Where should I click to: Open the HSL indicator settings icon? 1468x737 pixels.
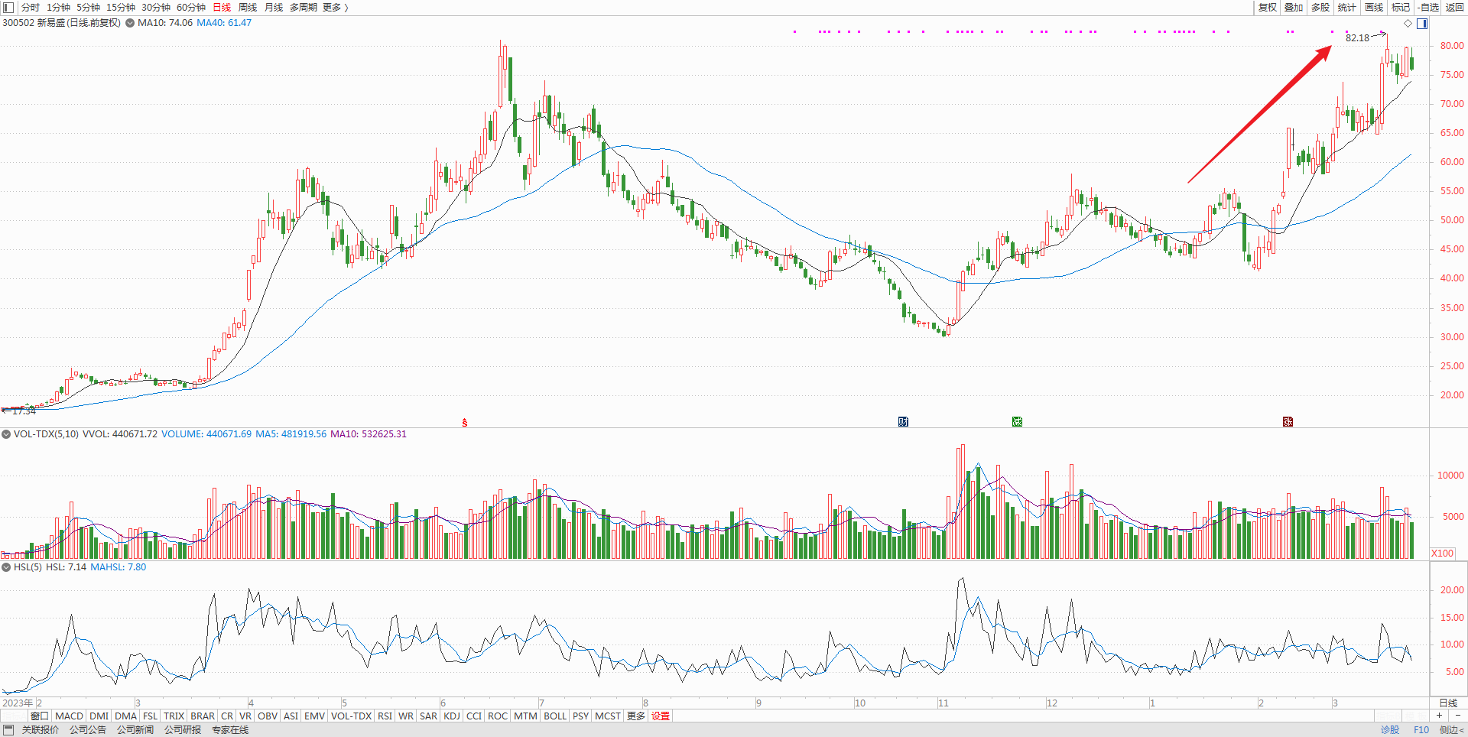point(6,567)
